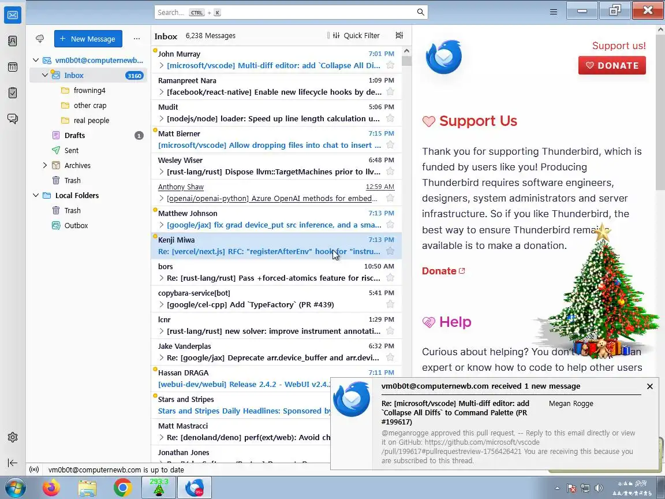
Task: Star the bors message
Action: (390, 277)
